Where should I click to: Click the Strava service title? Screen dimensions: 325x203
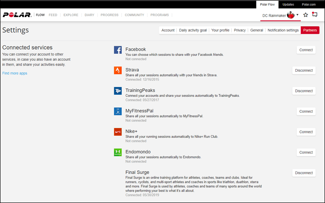coord(132,70)
